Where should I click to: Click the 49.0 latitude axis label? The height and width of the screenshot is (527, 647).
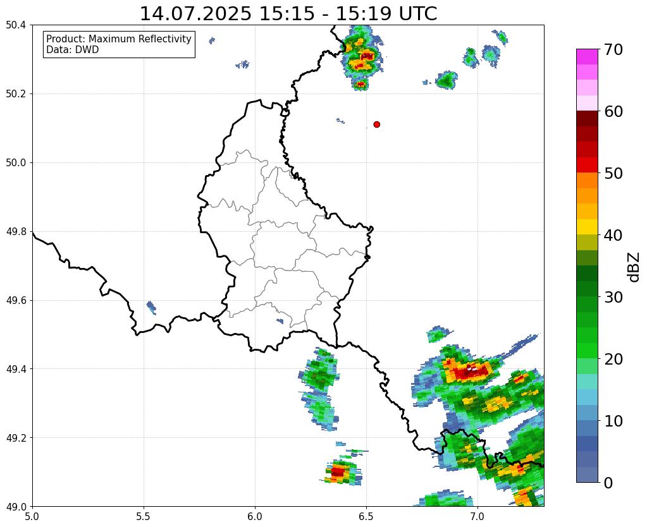(16, 506)
